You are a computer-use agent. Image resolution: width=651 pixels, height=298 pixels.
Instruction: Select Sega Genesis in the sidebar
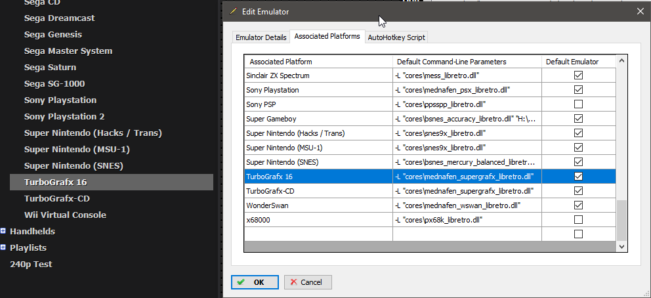(53, 34)
